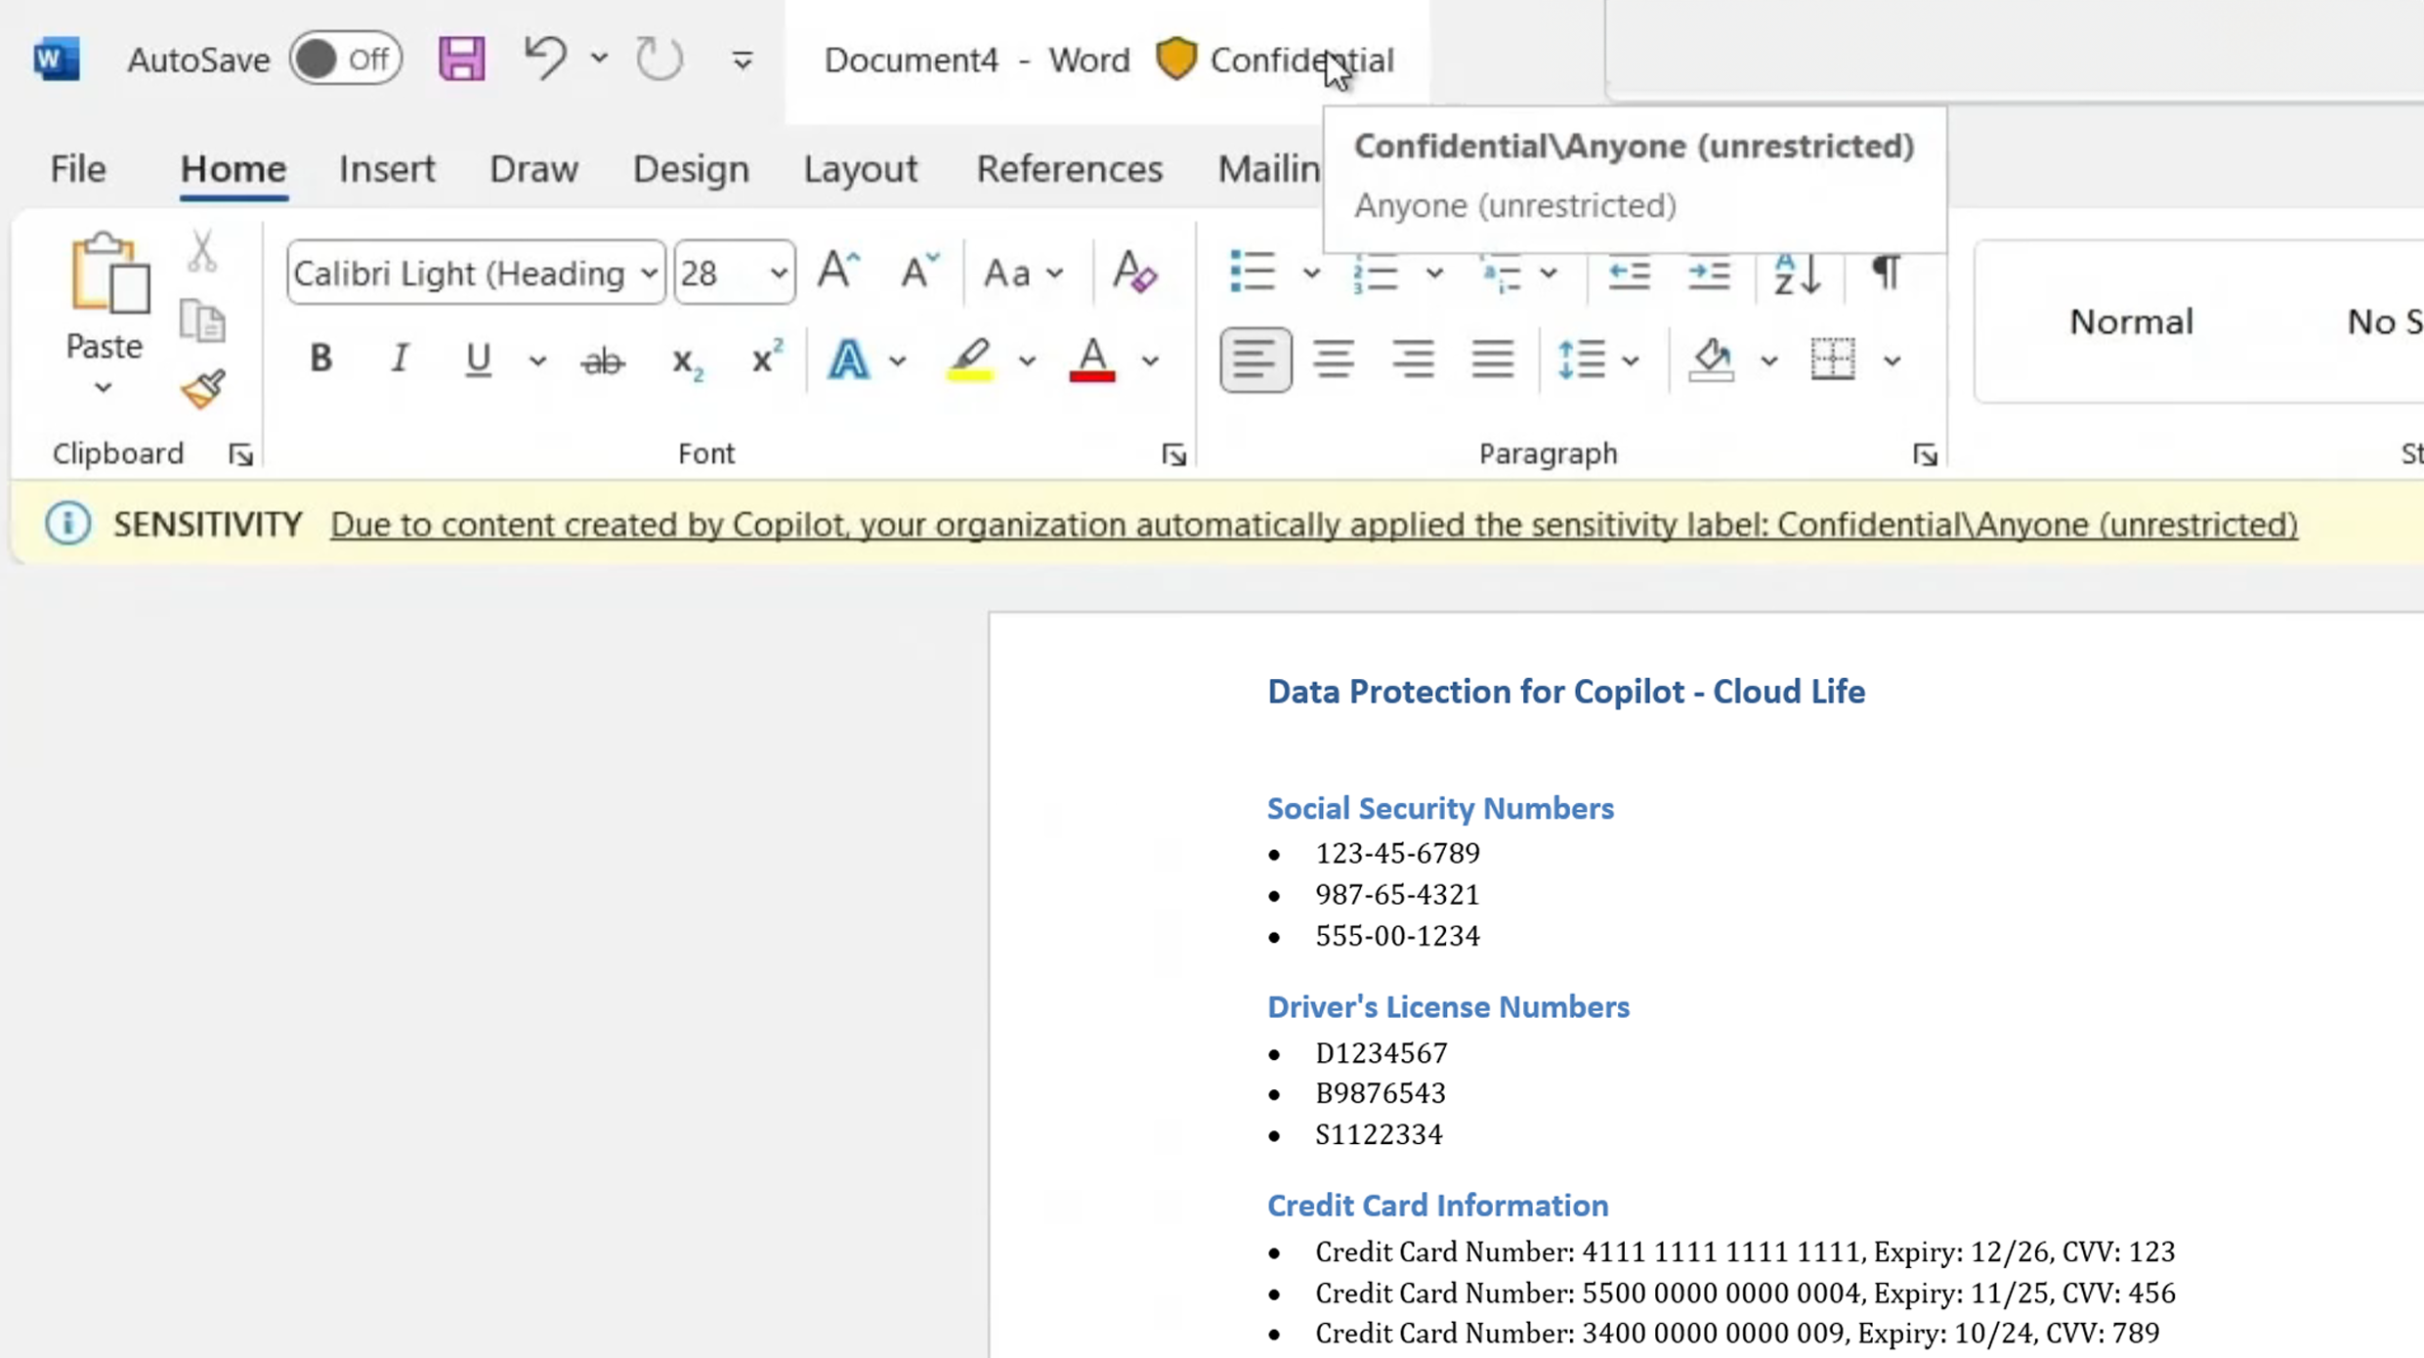Open the font name dropdown
2424x1358 pixels.
tap(649, 273)
